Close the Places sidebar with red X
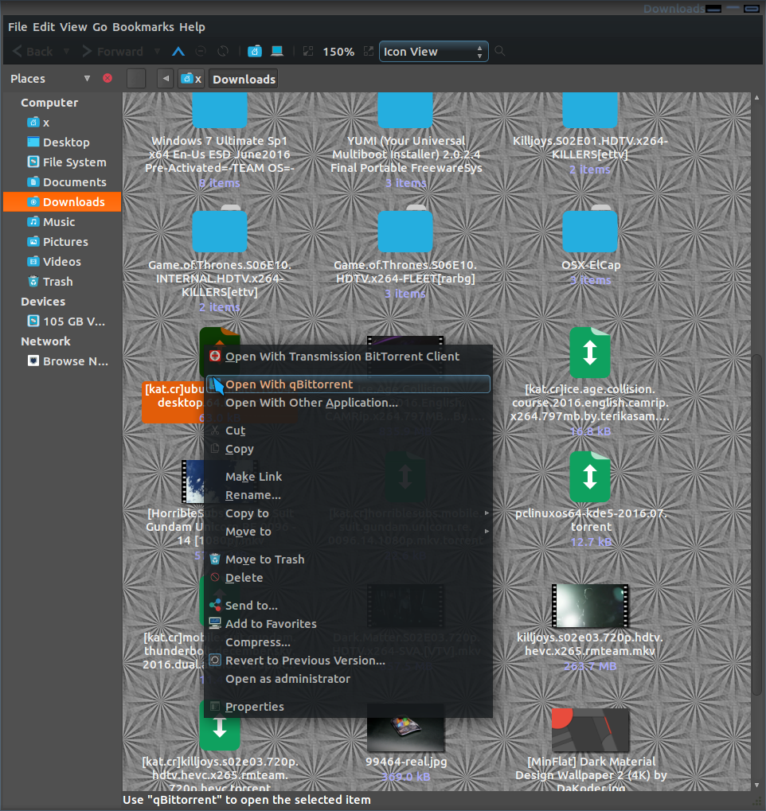Viewport: 766px width, 811px height. coord(107,78)
